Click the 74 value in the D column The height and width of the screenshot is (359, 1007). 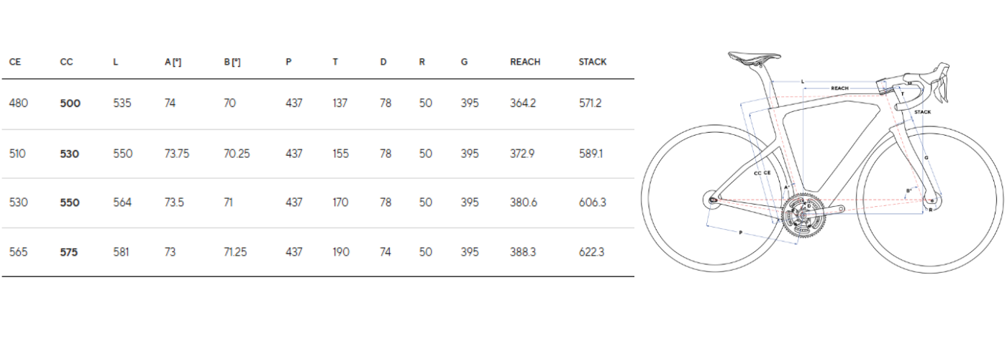click(x=386, y=252)
